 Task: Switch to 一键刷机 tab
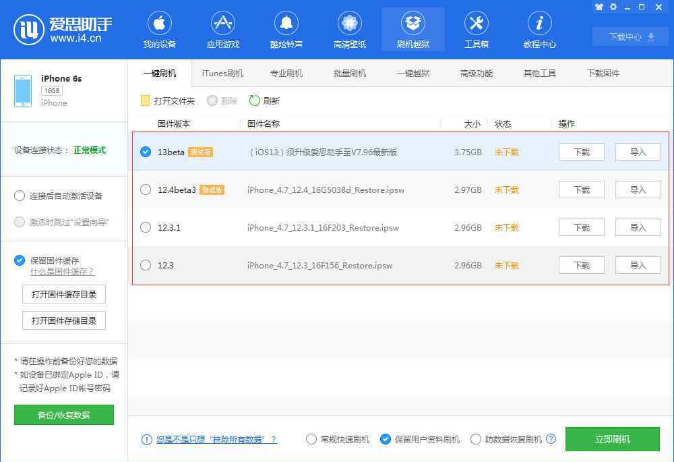[160, 73]
